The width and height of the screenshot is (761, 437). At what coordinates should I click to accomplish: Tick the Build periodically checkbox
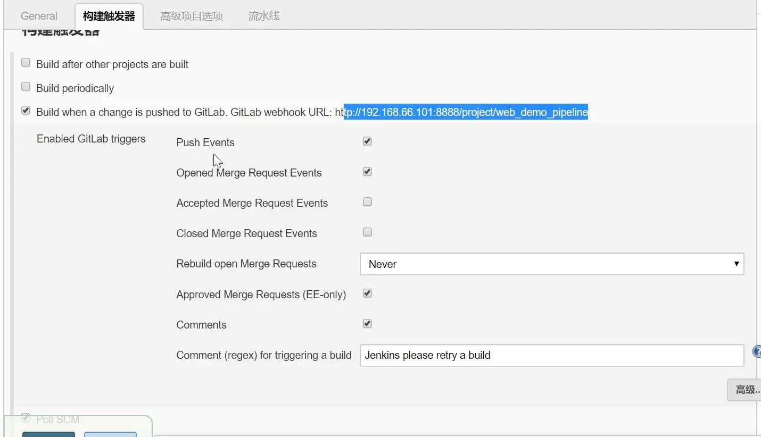pyautogui.click(x=26, y=86)
